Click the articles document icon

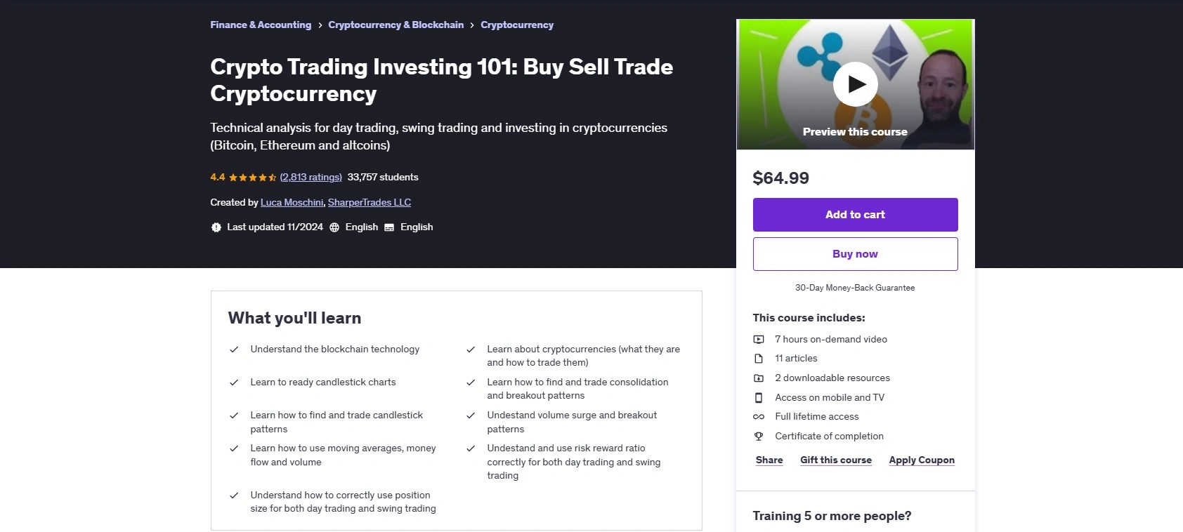pos(759,359)
